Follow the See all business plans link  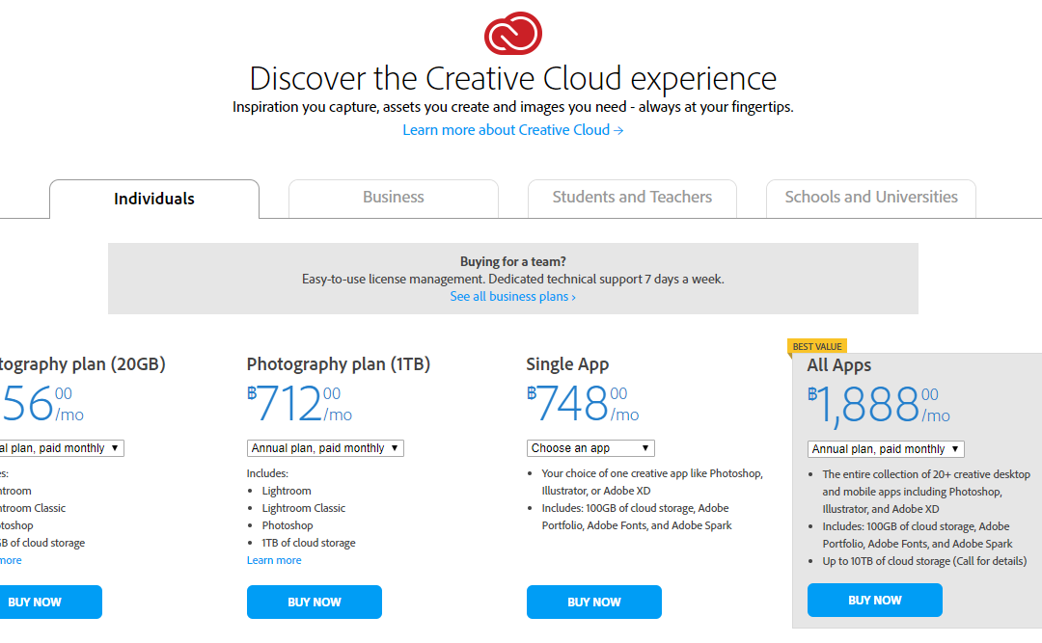tap(513, 296)
